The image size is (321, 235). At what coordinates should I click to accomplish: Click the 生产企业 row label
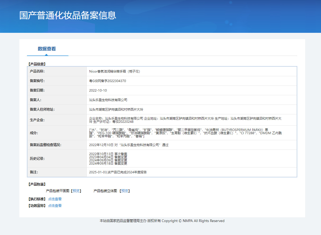pyautogui.click(x=37, y=120)
